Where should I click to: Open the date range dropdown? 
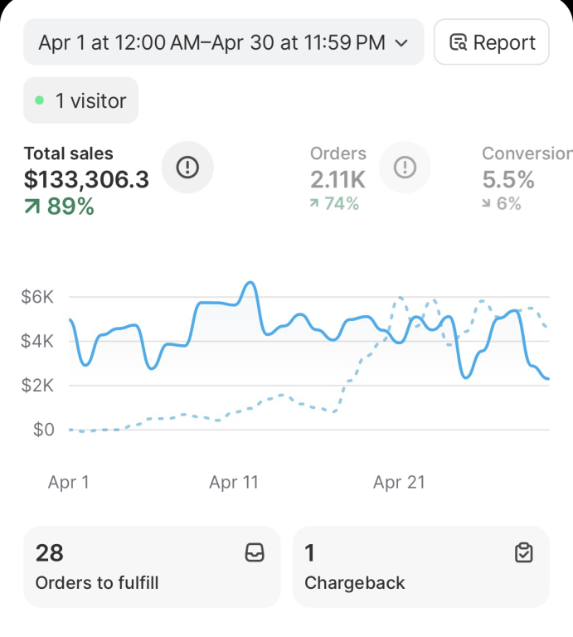(x=224, y=41)
